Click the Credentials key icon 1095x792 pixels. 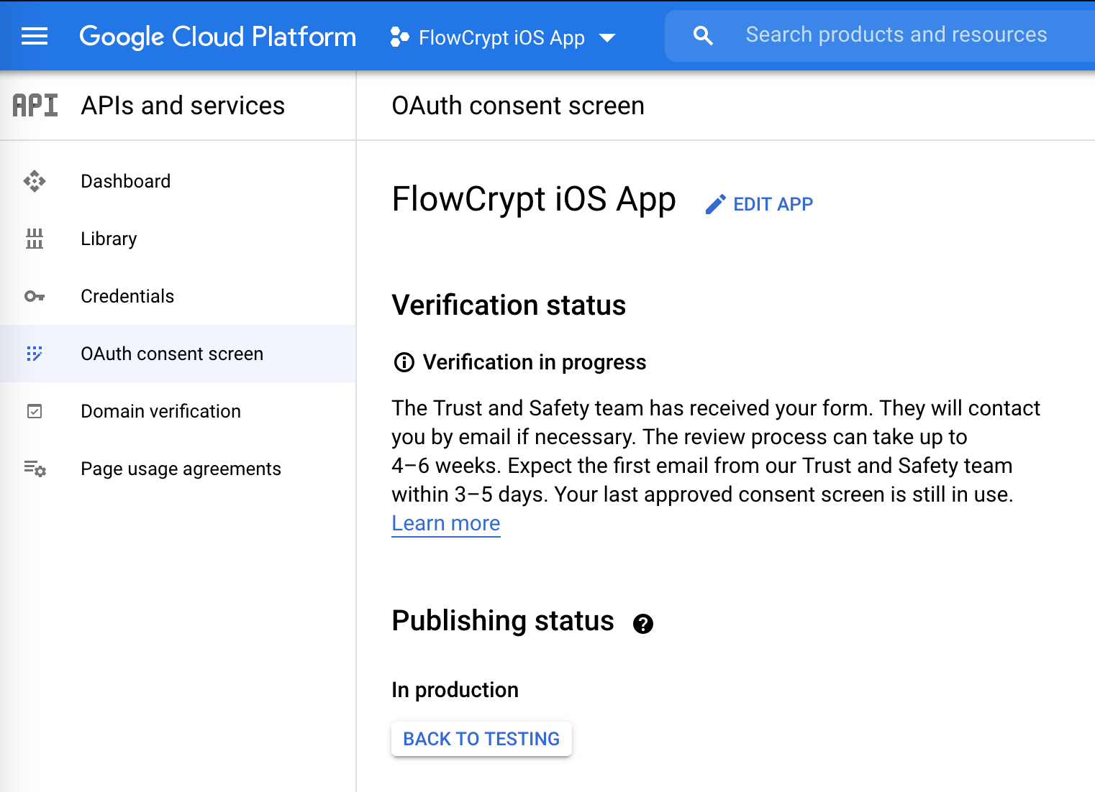tap(35, 296)
